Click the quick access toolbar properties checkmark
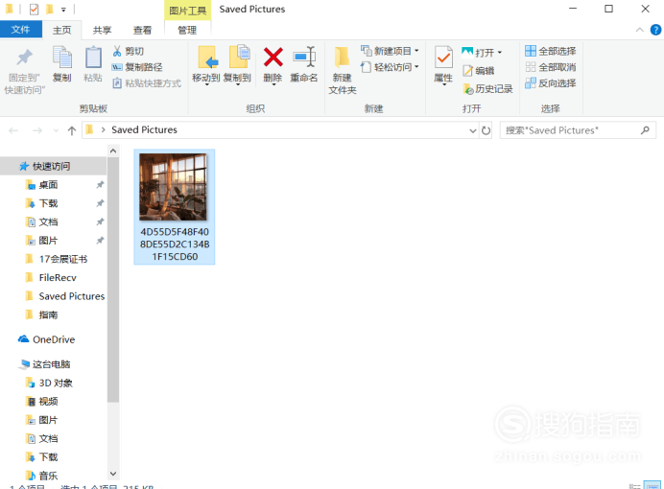664x489 pixels. tap(34, 9)
